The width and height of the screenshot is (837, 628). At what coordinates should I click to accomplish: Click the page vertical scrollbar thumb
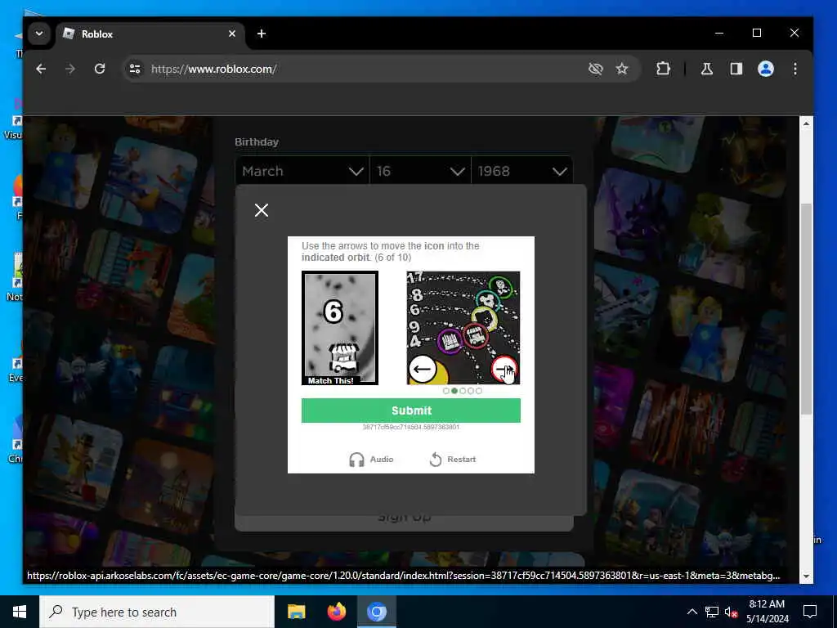[806, 308]
